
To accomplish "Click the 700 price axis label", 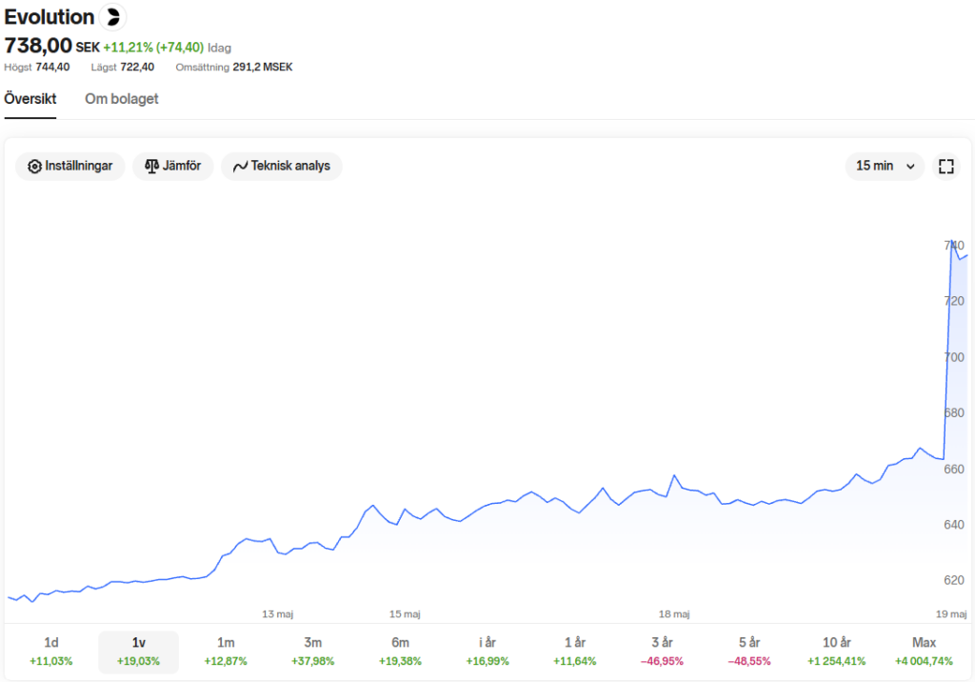I will click(954, 357).
